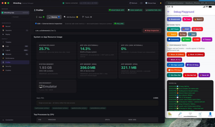Open the Network inspector

coord(15,54)
